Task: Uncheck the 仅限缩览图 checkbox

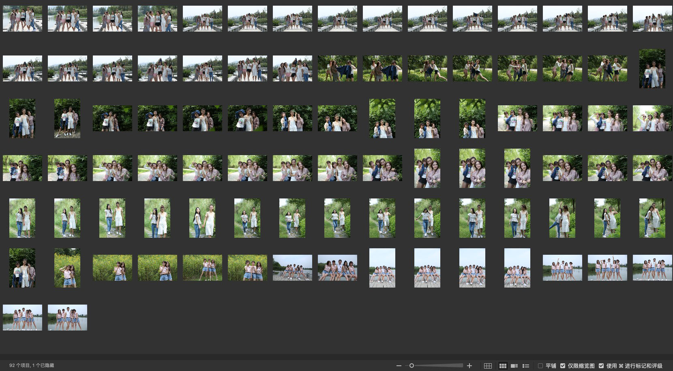Action: pyautogui.click(x=563, y=366)
